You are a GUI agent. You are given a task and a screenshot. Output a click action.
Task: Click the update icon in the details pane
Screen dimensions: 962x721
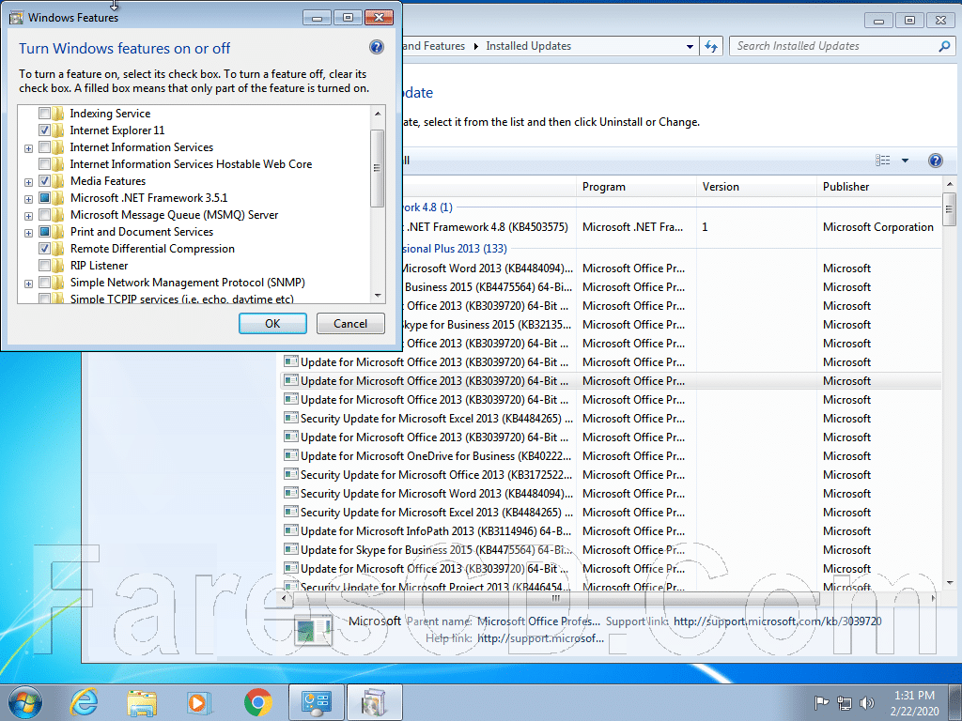click(314, 630)
